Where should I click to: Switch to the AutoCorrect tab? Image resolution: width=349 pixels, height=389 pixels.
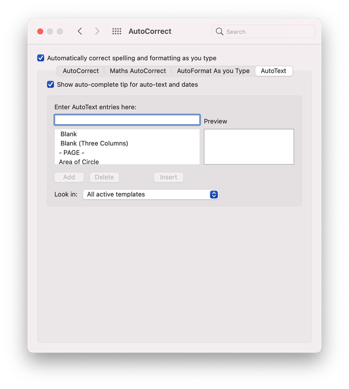click(x=80, y=71)
